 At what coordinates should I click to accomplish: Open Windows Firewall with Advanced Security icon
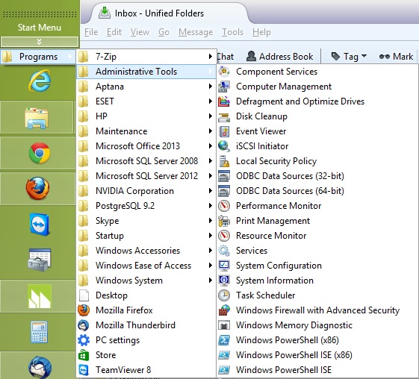(224, 310)
